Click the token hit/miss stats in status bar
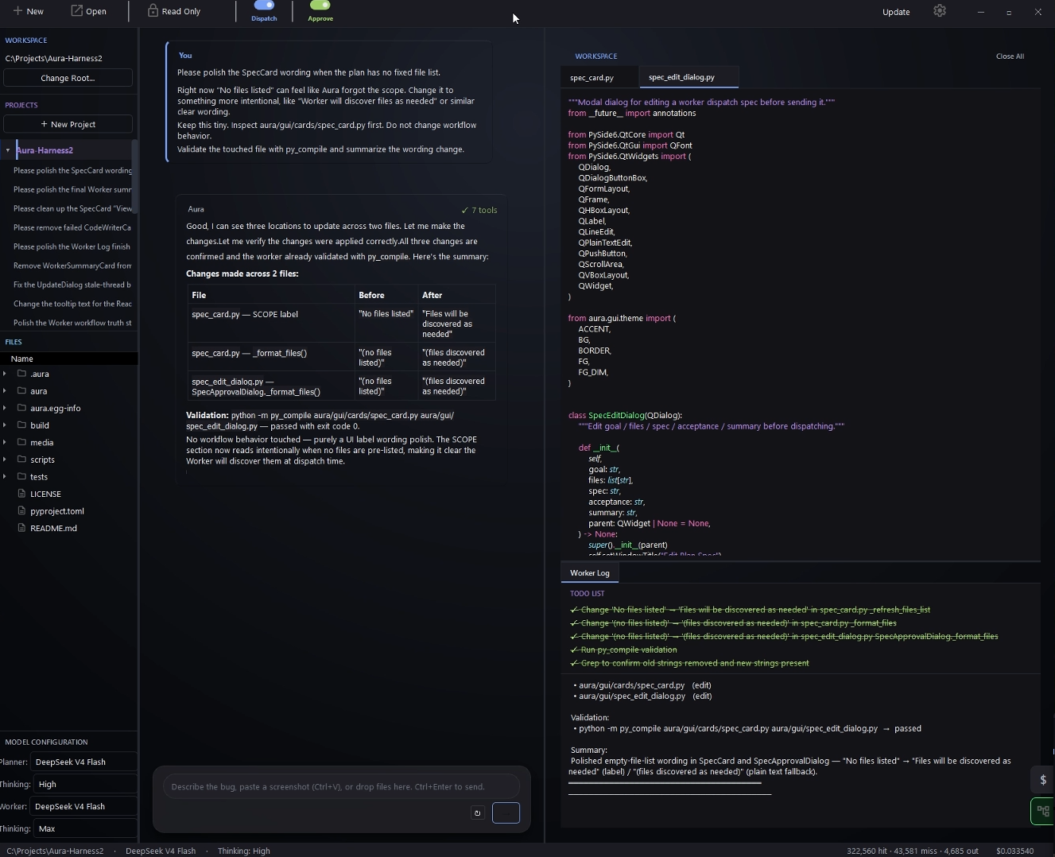This screenshot has height=857, width=1055. pyautogui.click(x=913, y=851)
